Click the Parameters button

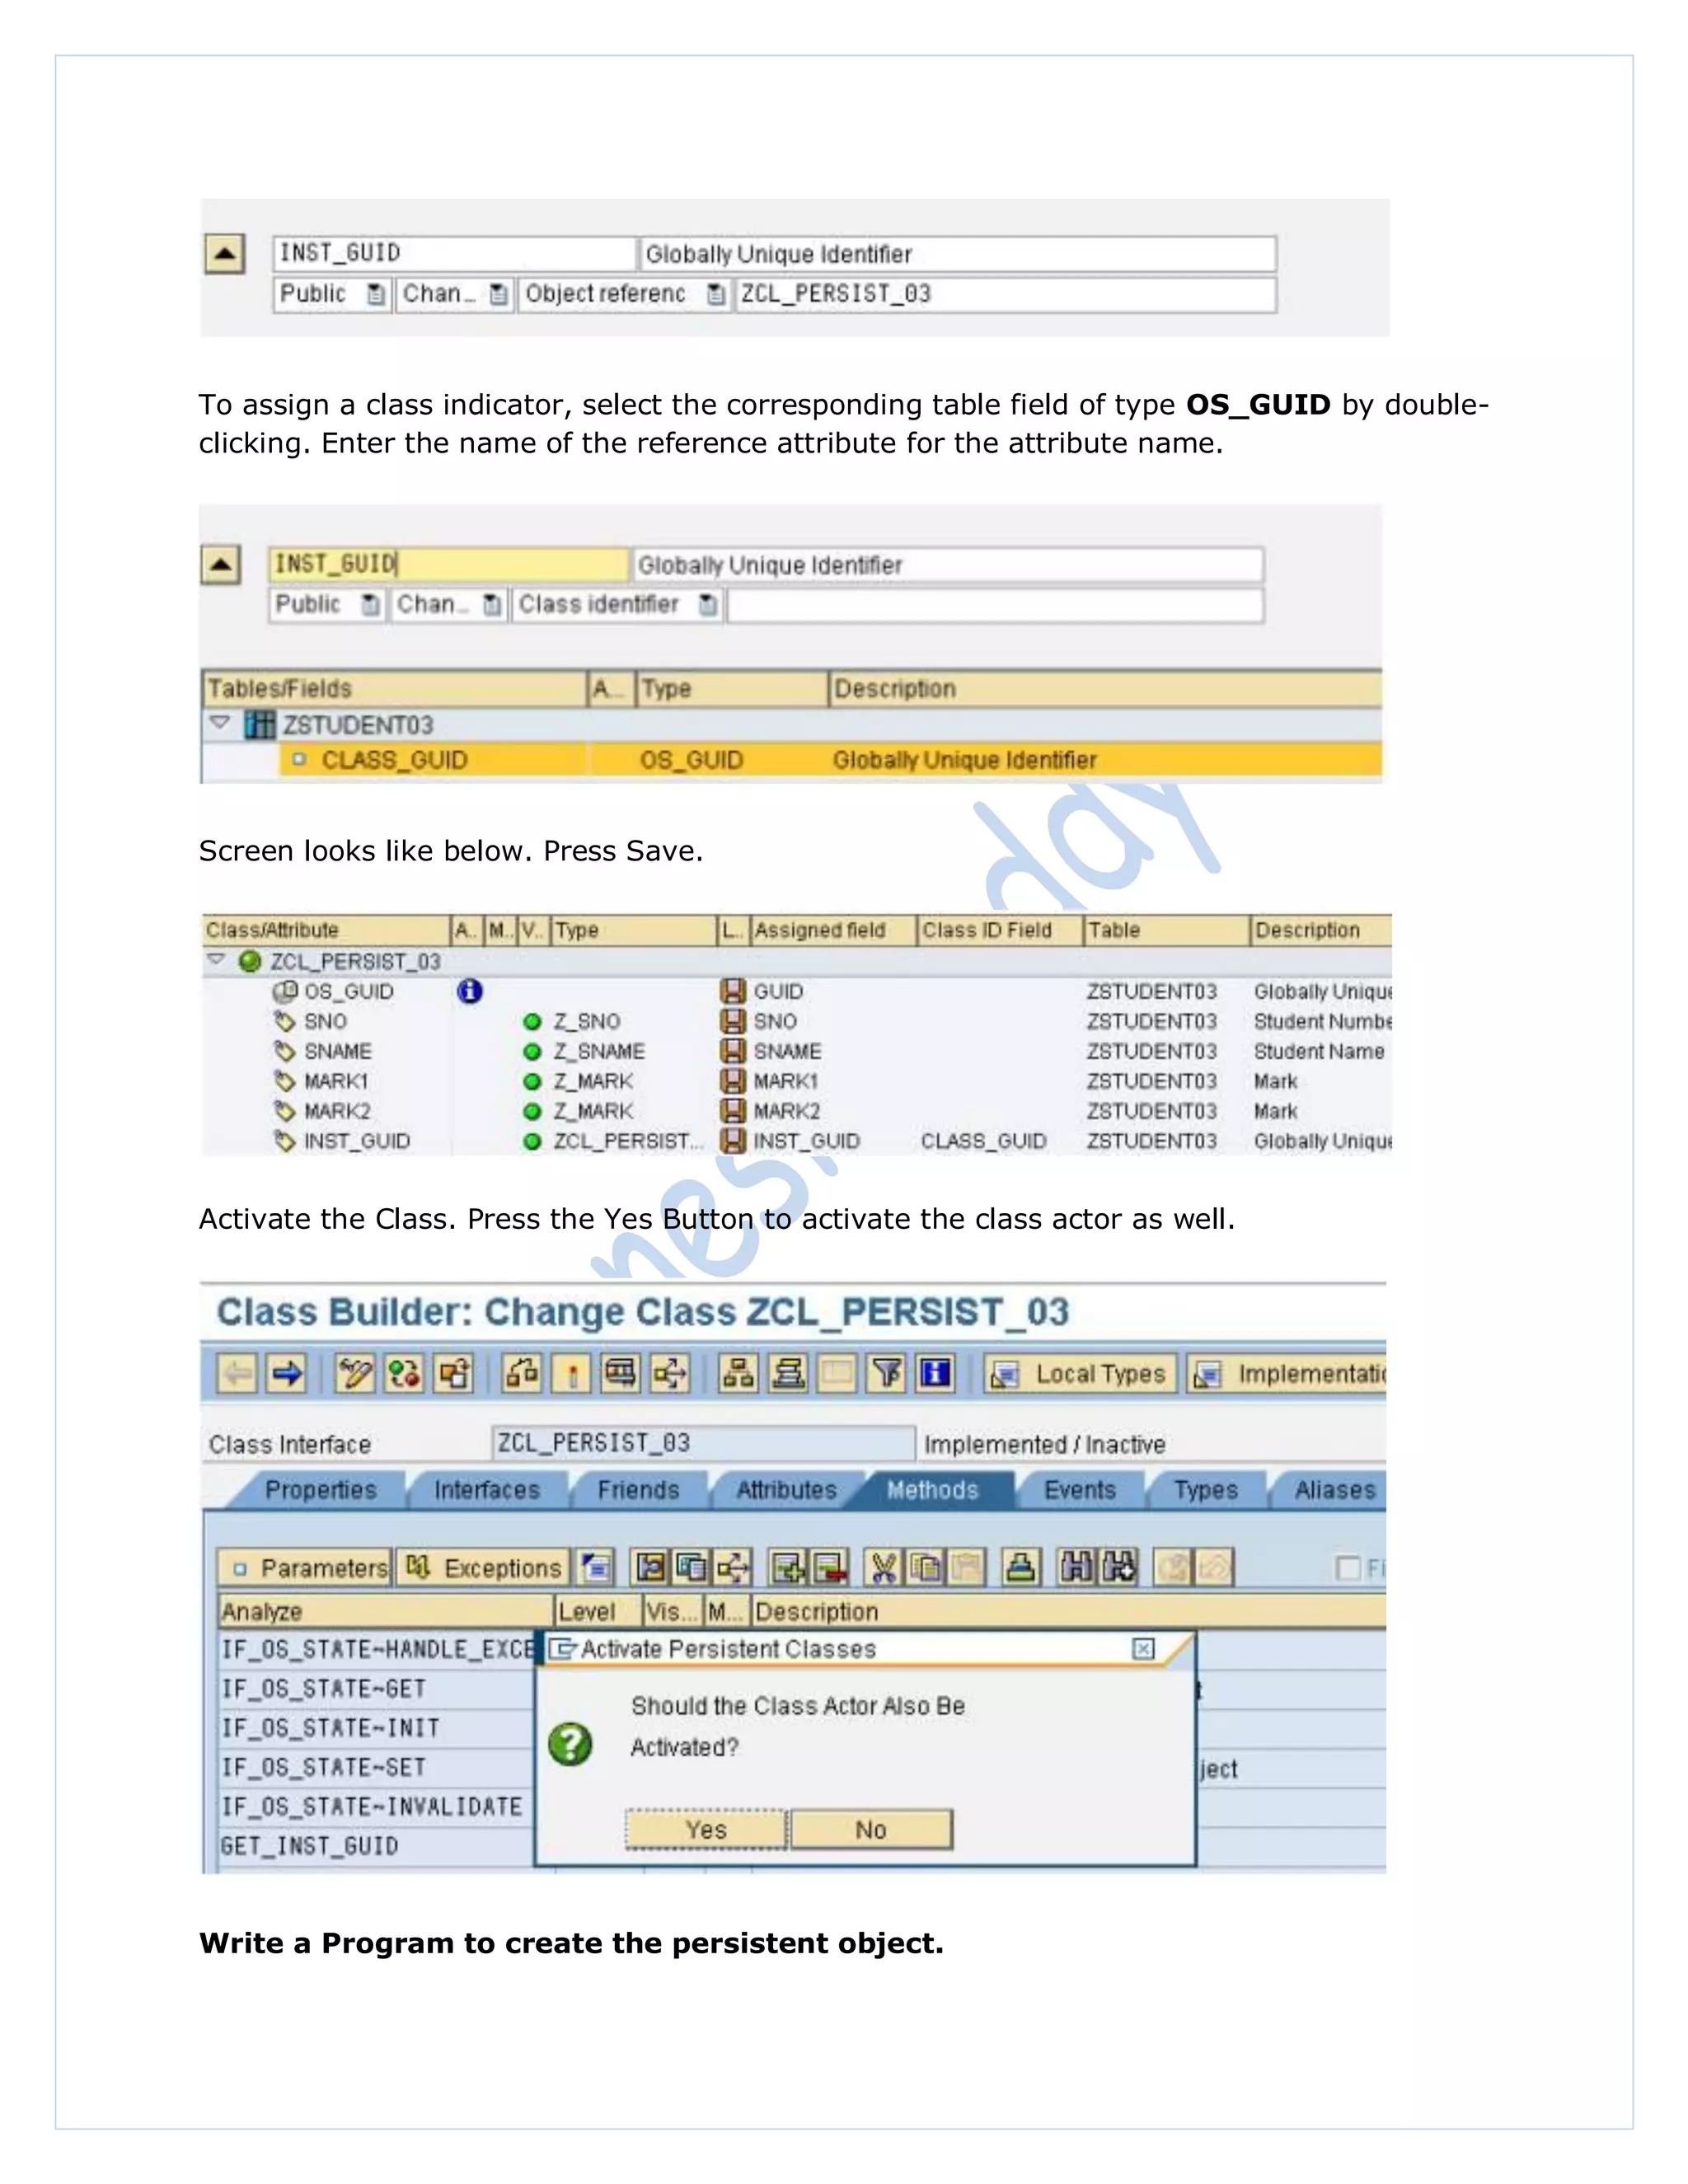pos(305,1567)
